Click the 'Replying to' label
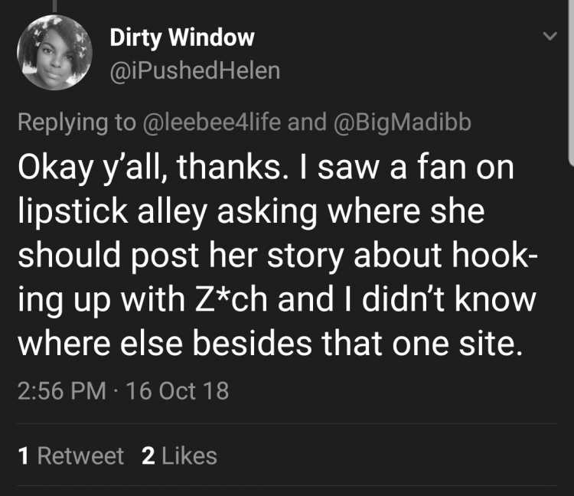The image size is (574, 496). pyautogui.click(x=77, y=122)
